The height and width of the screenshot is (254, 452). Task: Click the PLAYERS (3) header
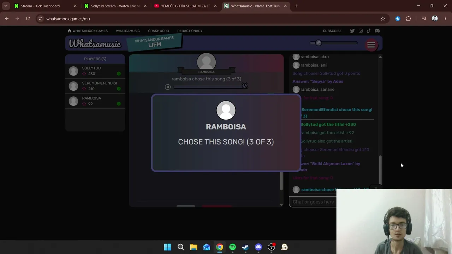pyautogui.click(x=95, y=59)
